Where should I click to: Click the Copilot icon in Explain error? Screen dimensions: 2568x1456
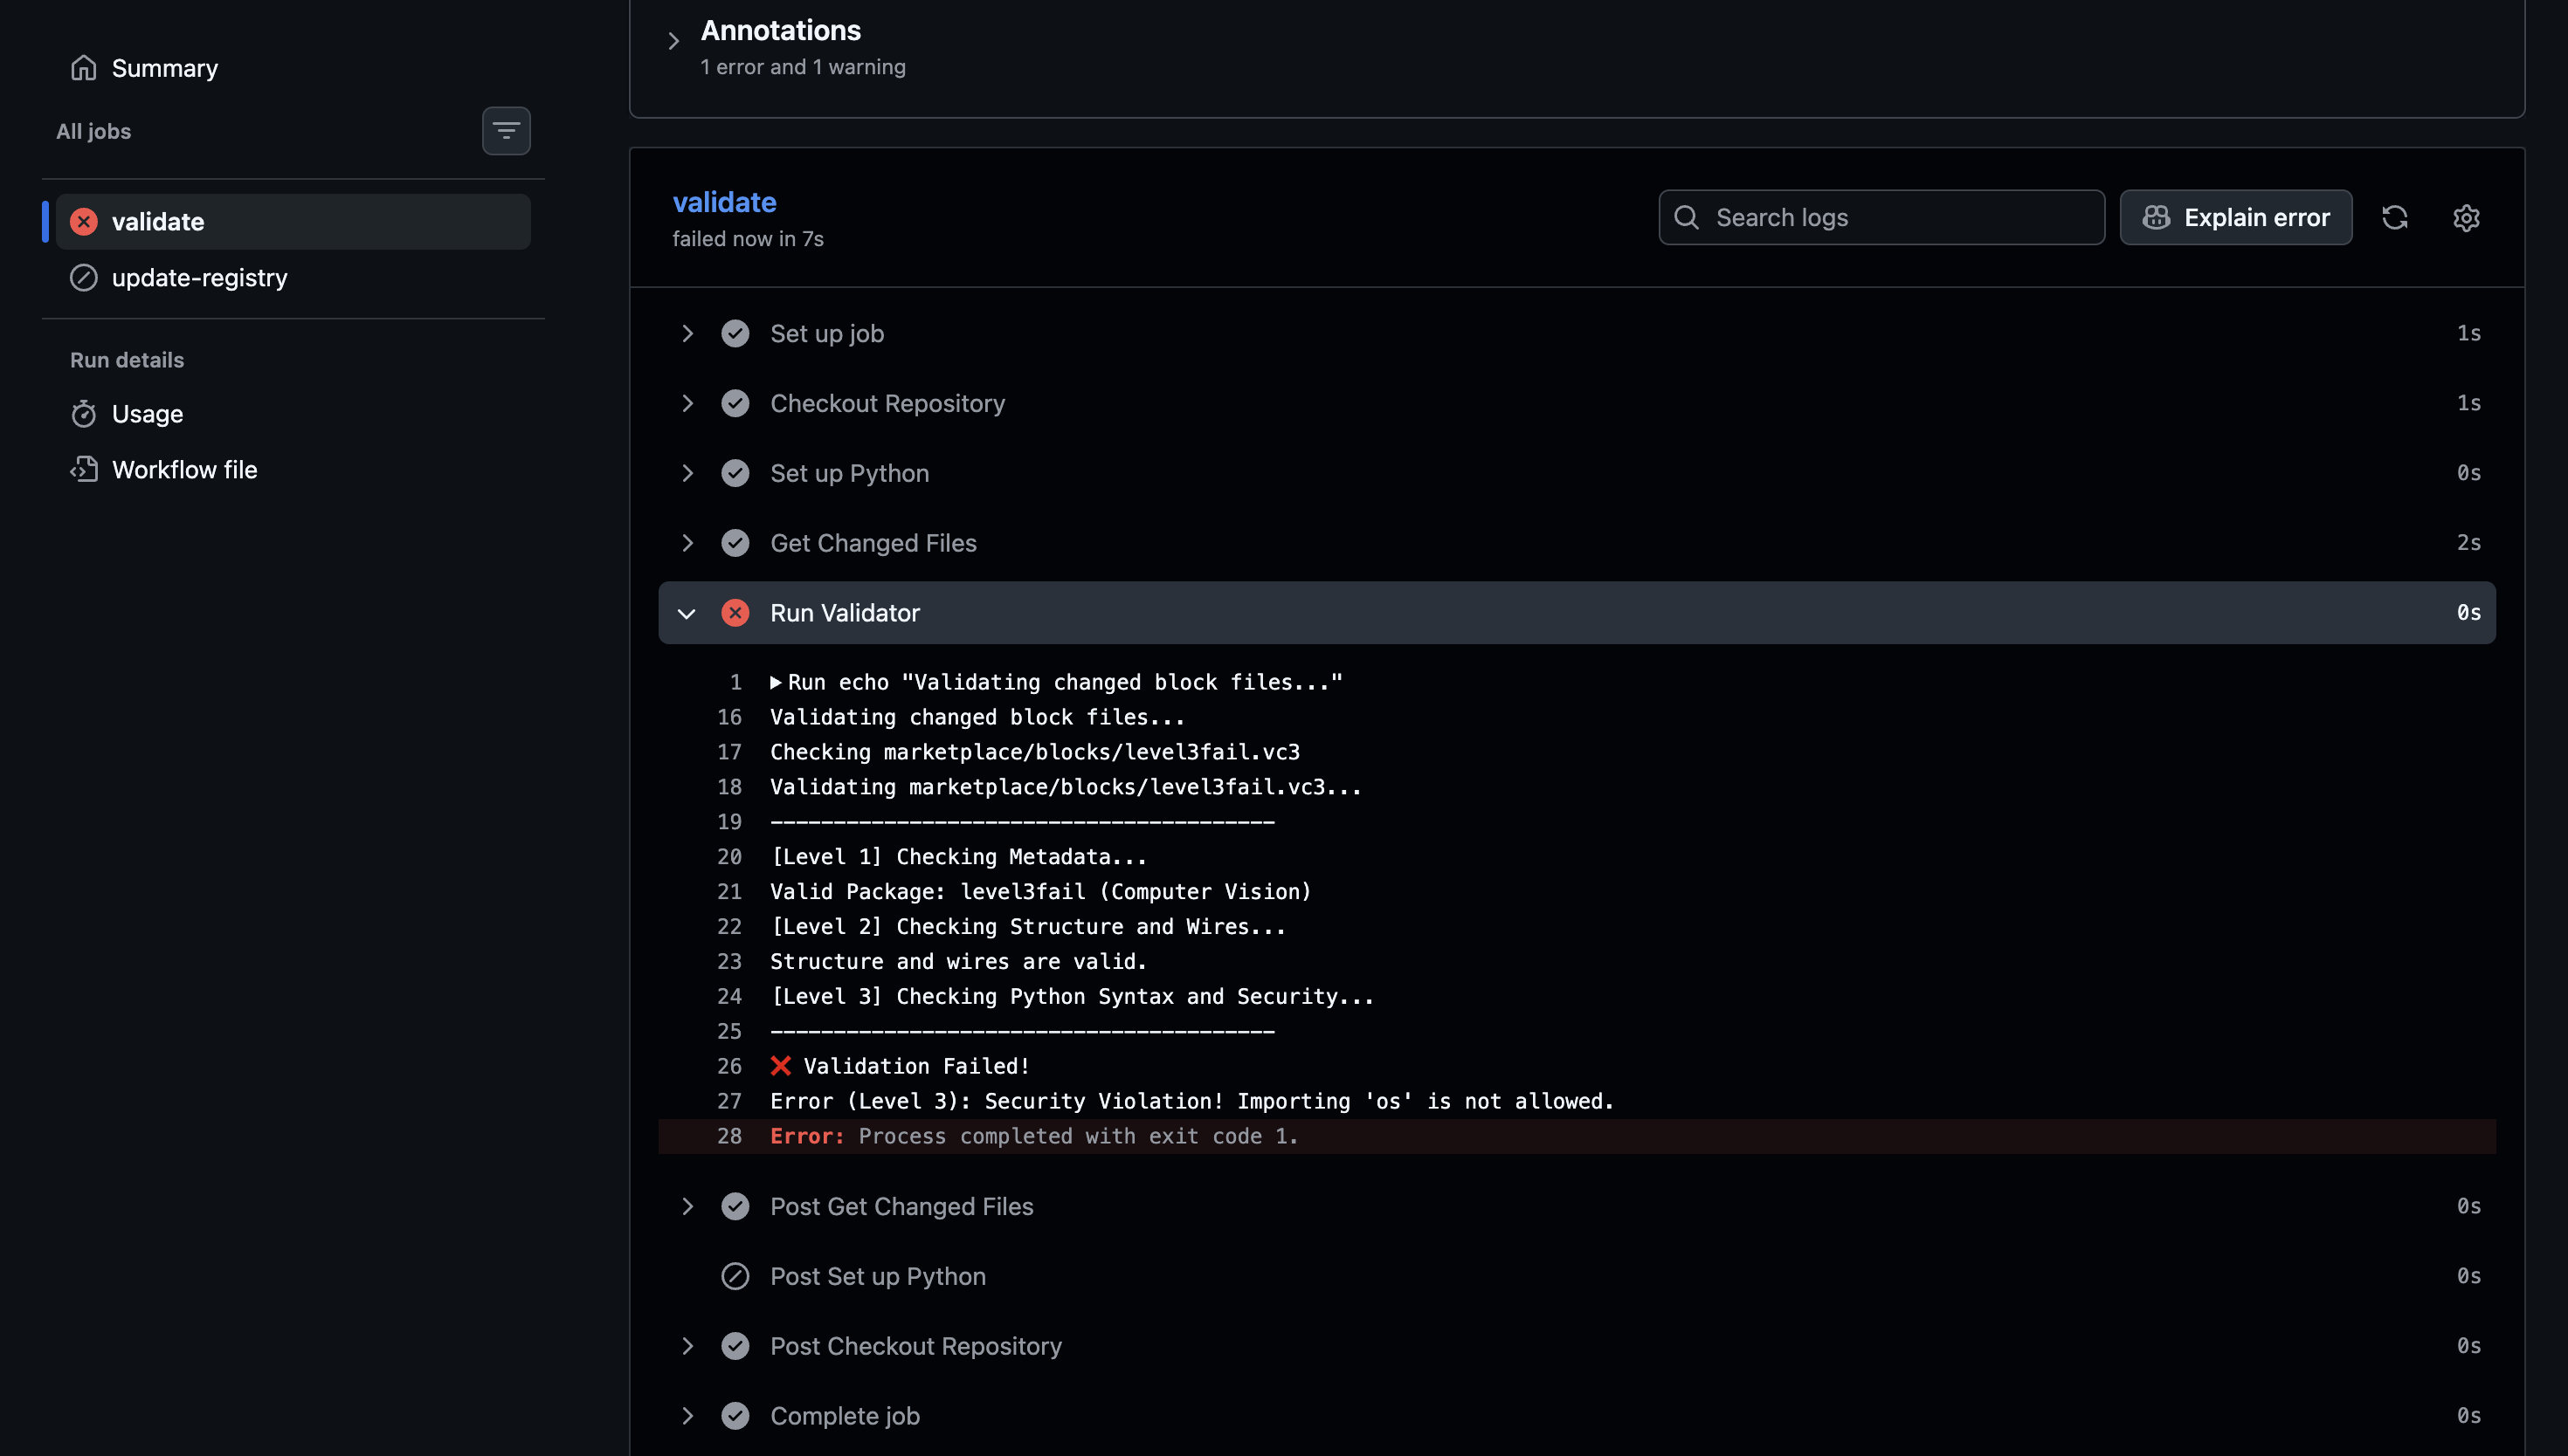click(2157, 217)
